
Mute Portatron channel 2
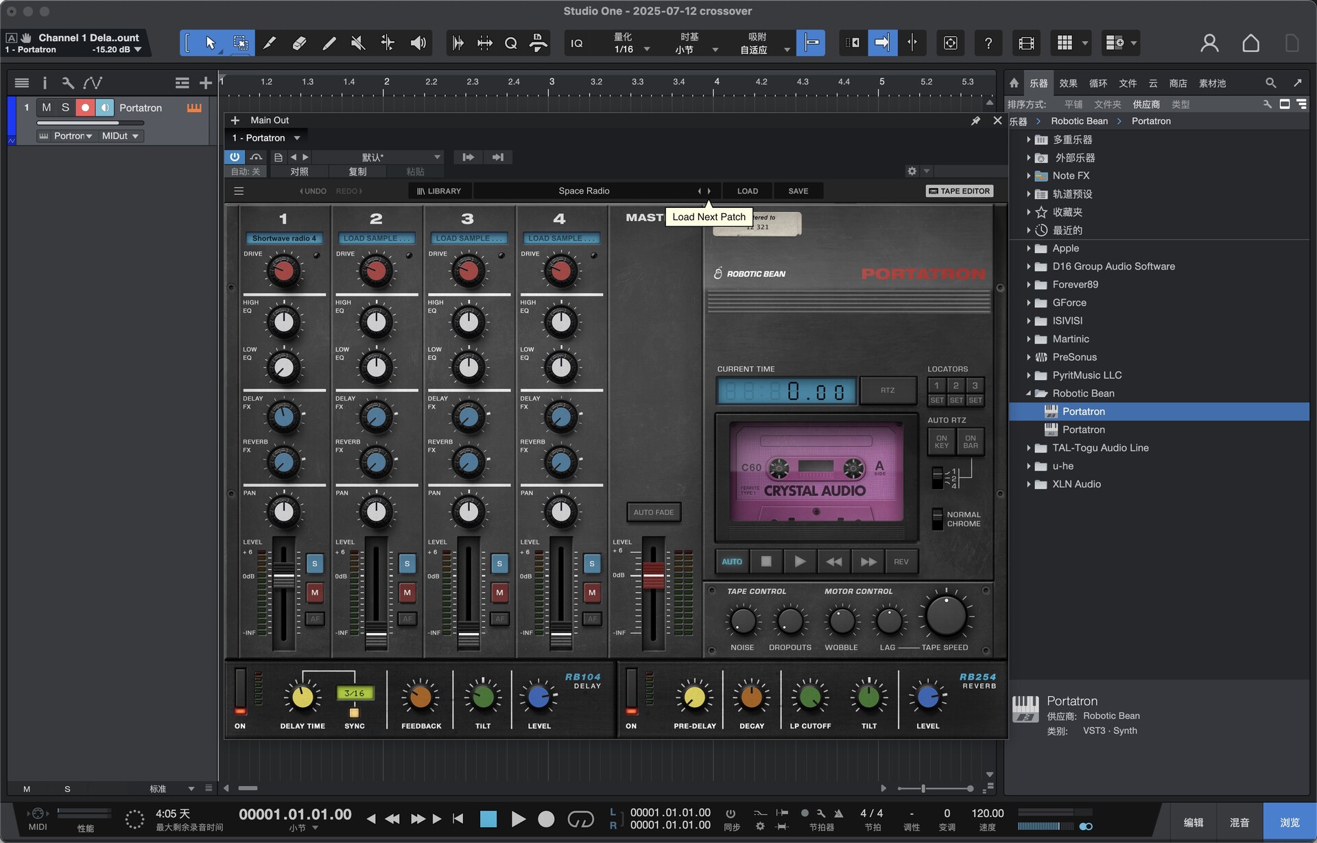pos(407,593)
